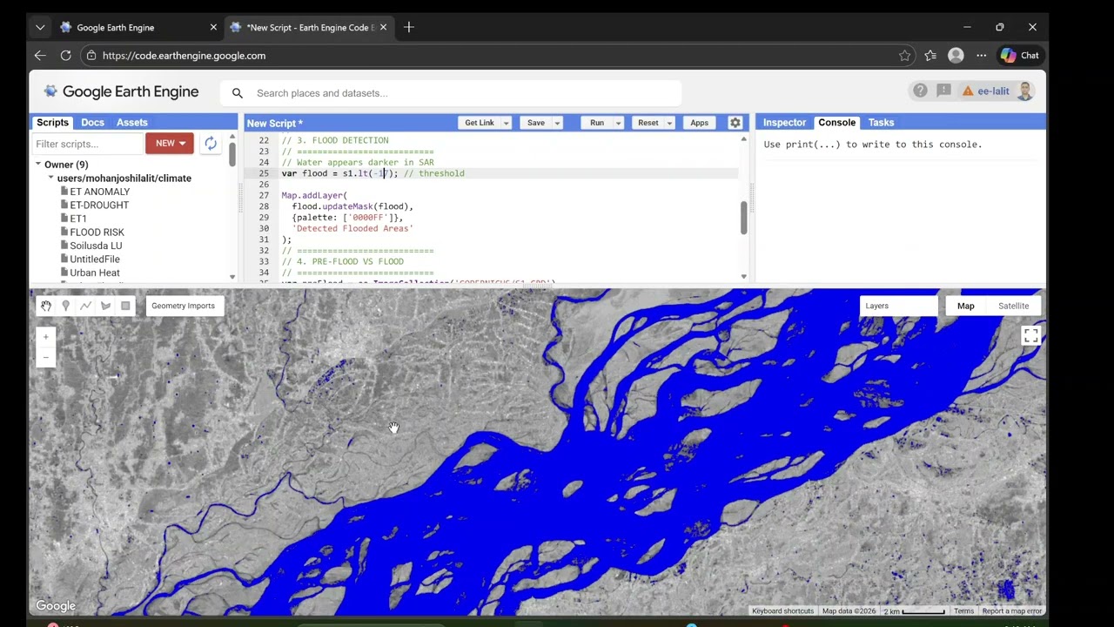Click the scripts panel vertical scrollbar
Image resolution: width=1114 pixels, height=627 pixels.
point(232,154)
